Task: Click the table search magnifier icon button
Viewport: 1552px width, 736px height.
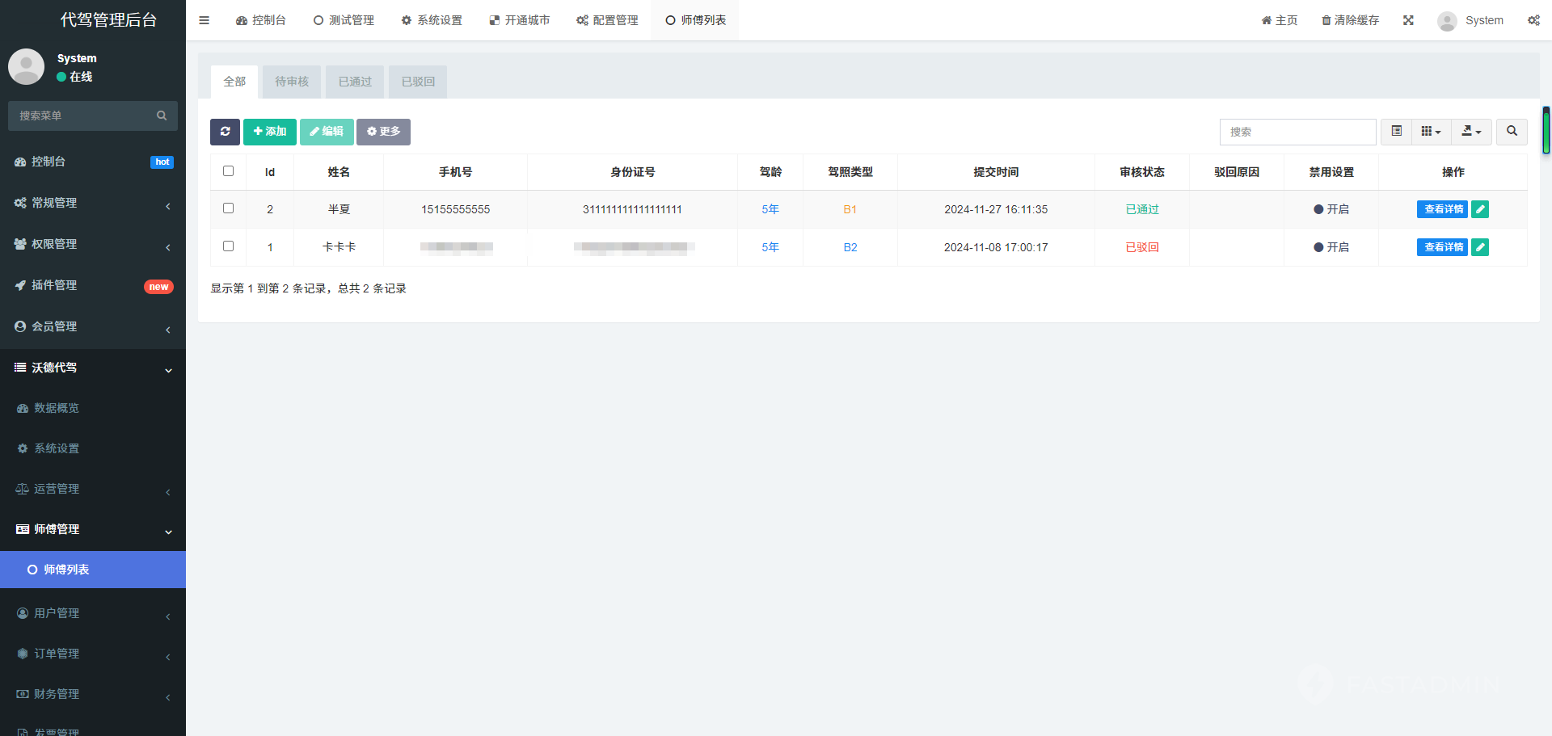Action: (x=1512, y=131)
